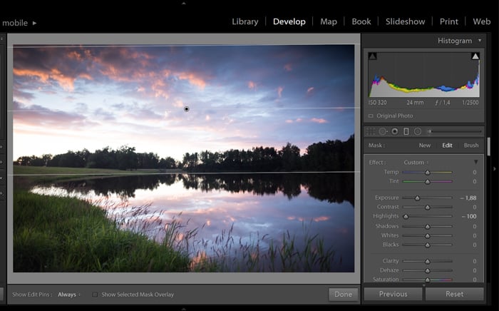Screen dimensions: 499x311
Task: Click the Exposure value -1,88
Action: point(468,198)
